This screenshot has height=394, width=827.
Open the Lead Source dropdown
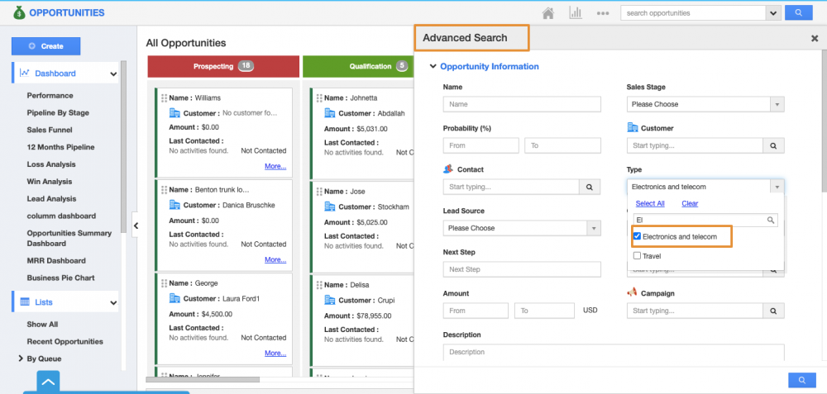click(522, 228)
